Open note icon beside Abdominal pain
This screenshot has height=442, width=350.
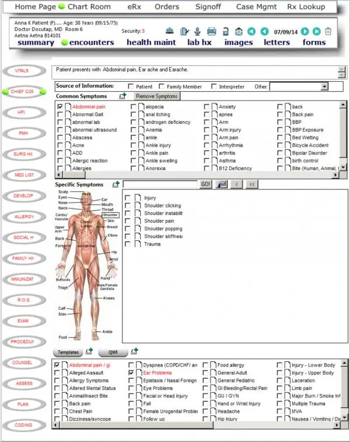coord(68,107)
